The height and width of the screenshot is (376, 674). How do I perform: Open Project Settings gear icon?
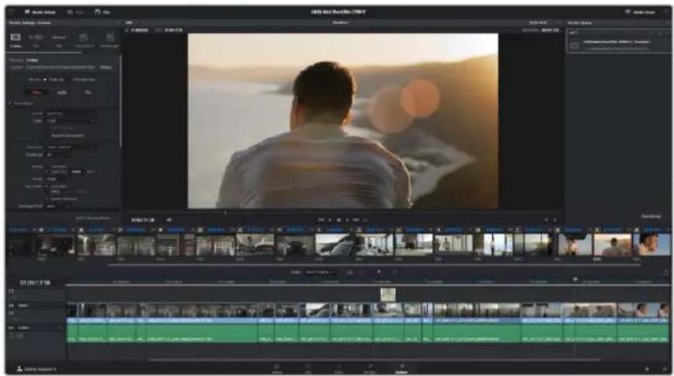pyautogui.click(x=664, y=369)
